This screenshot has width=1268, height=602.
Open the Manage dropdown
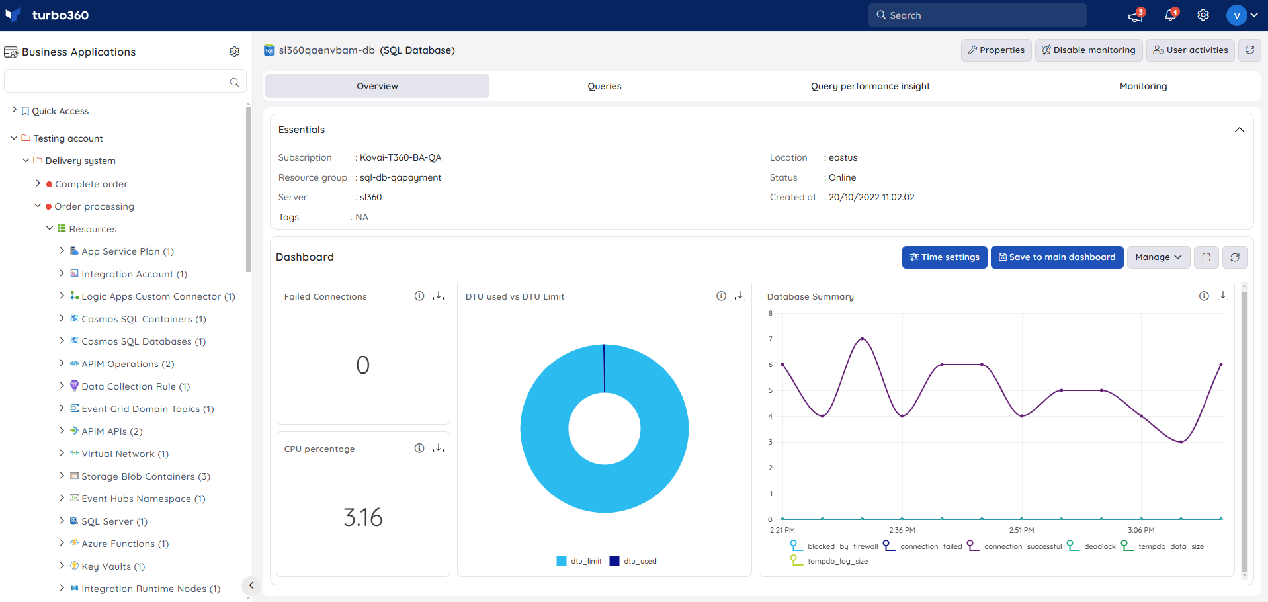point(1158,257)
